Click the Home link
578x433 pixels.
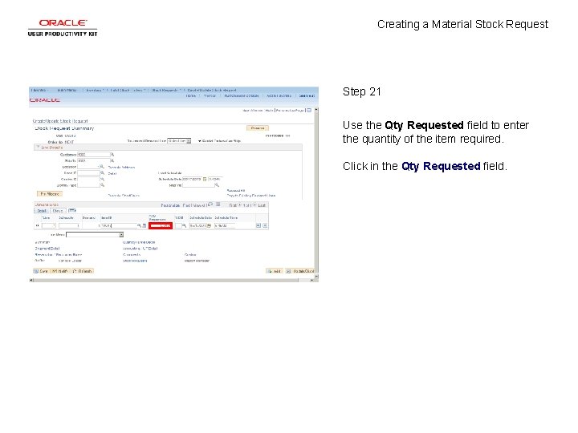point(190,95)
